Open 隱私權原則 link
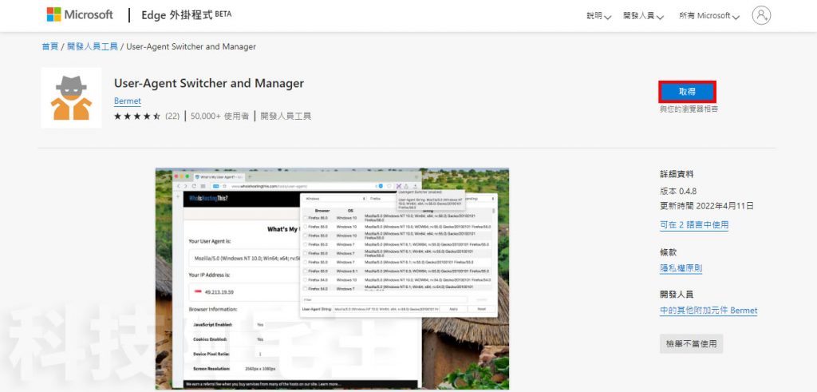817x392 pixels. [x=681, y=268]
